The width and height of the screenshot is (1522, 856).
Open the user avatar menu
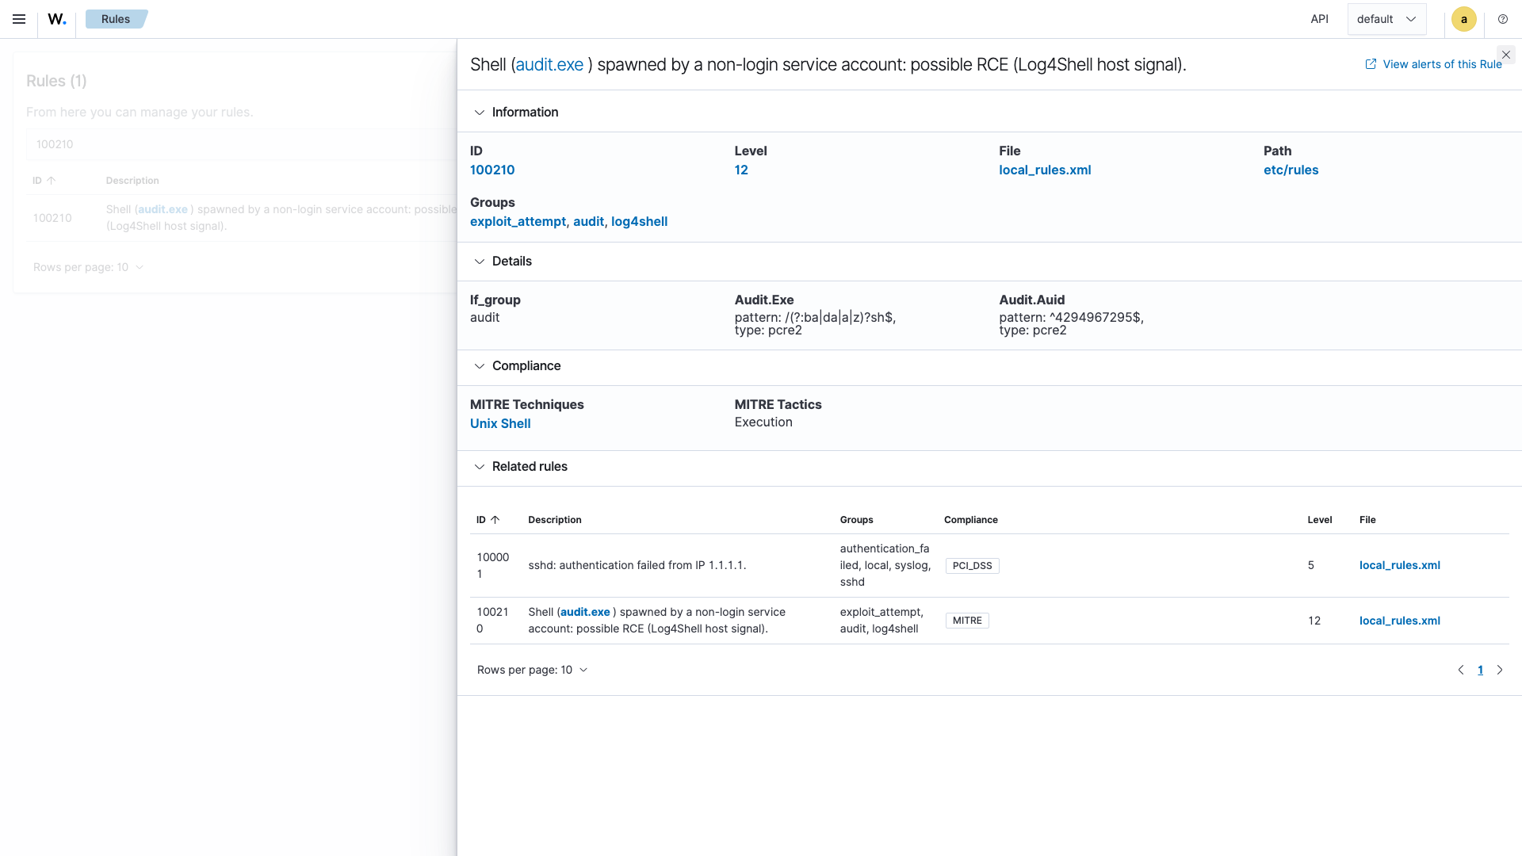[x=1463, y=19]
